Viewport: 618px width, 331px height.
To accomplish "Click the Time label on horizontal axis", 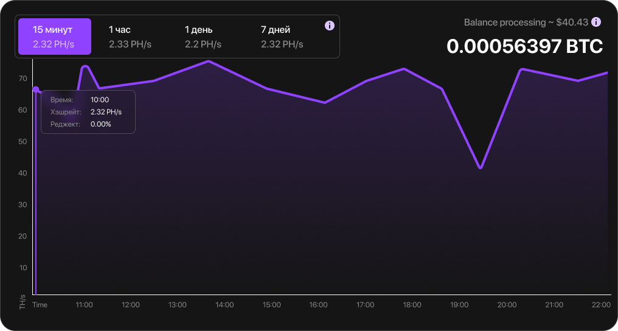I will click(40, 305).
